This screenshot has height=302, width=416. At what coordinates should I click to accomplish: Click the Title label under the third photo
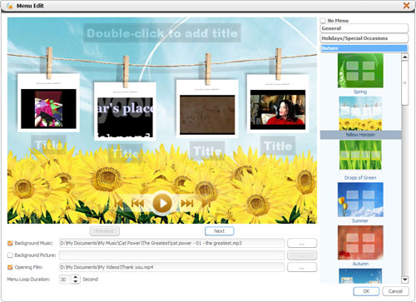pyautogui.click(x=207, y=151)
